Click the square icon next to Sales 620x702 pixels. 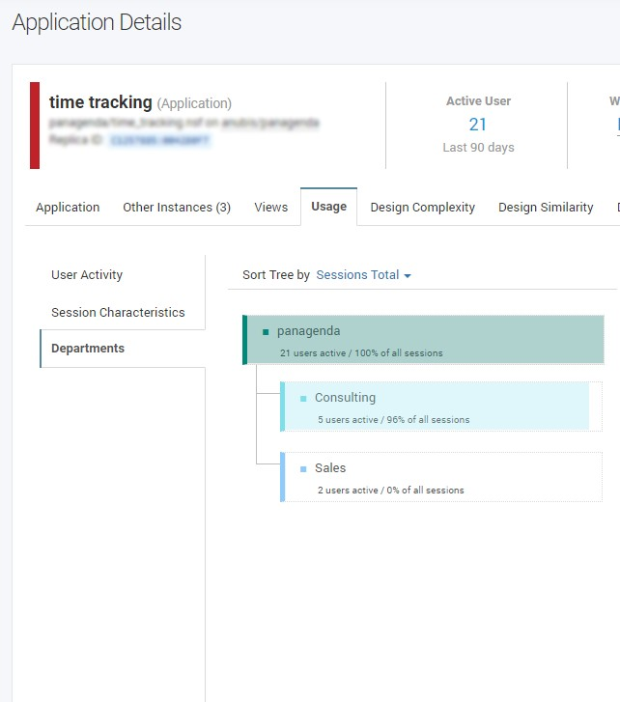coord(303,468)
